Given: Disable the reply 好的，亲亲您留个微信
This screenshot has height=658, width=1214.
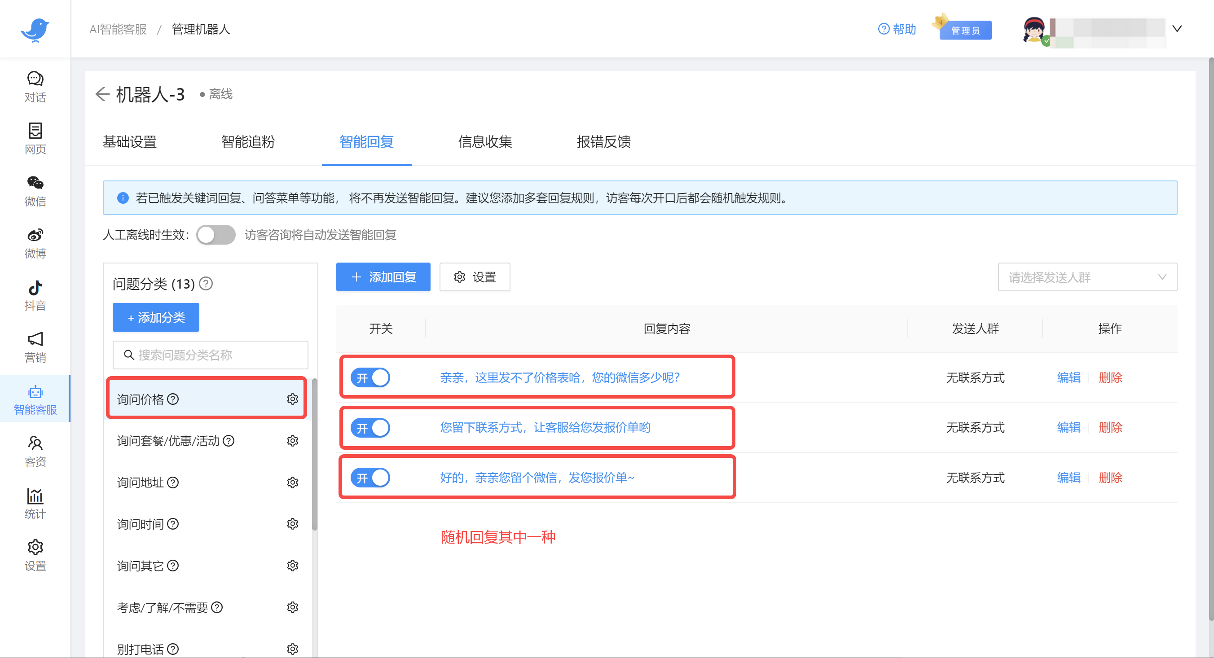Looking at the screenshot, I should (x=370, y=477).
